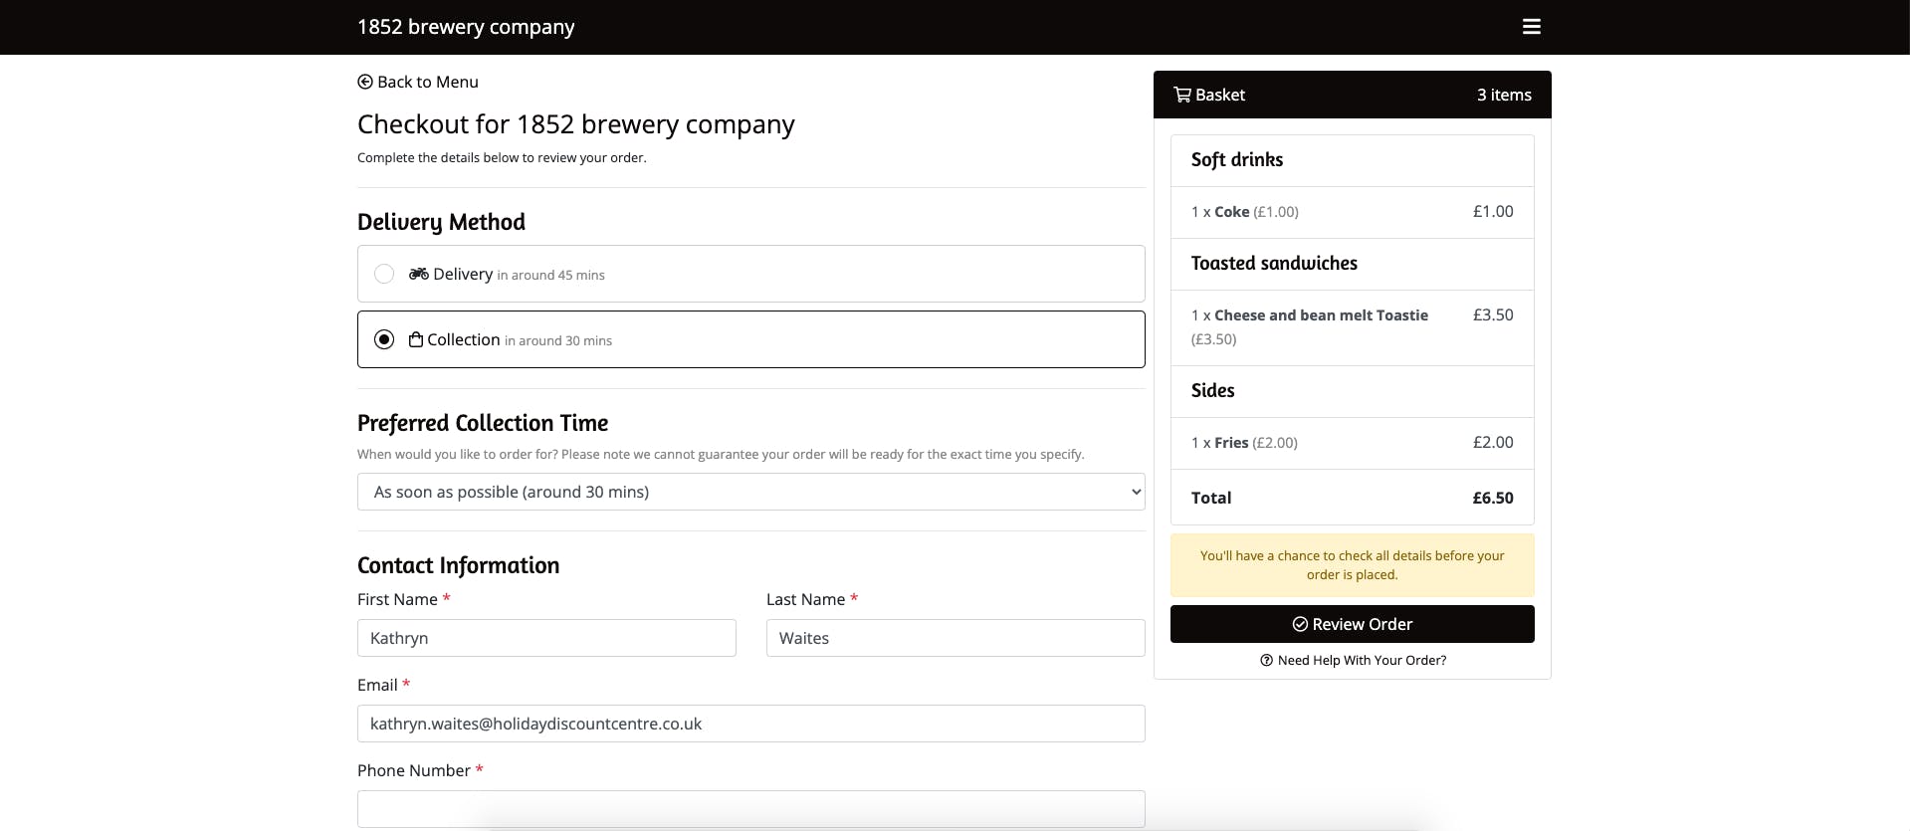Click the Collection bag icon
1910x831 pixels.
[416, 339]
